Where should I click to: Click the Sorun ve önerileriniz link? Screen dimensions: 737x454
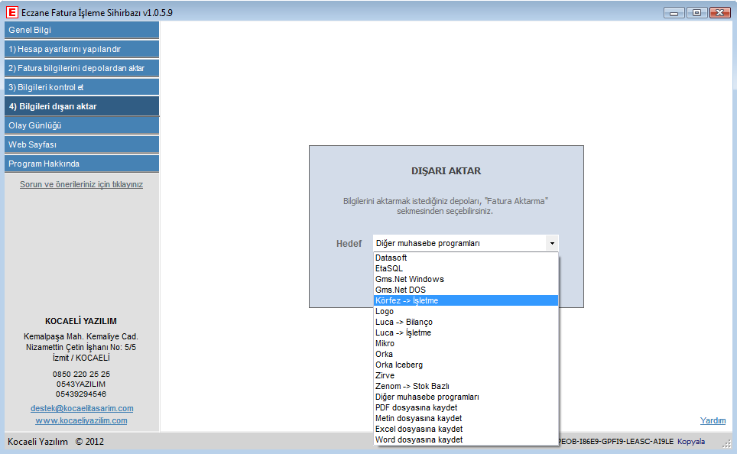click(x=81, y=184)
